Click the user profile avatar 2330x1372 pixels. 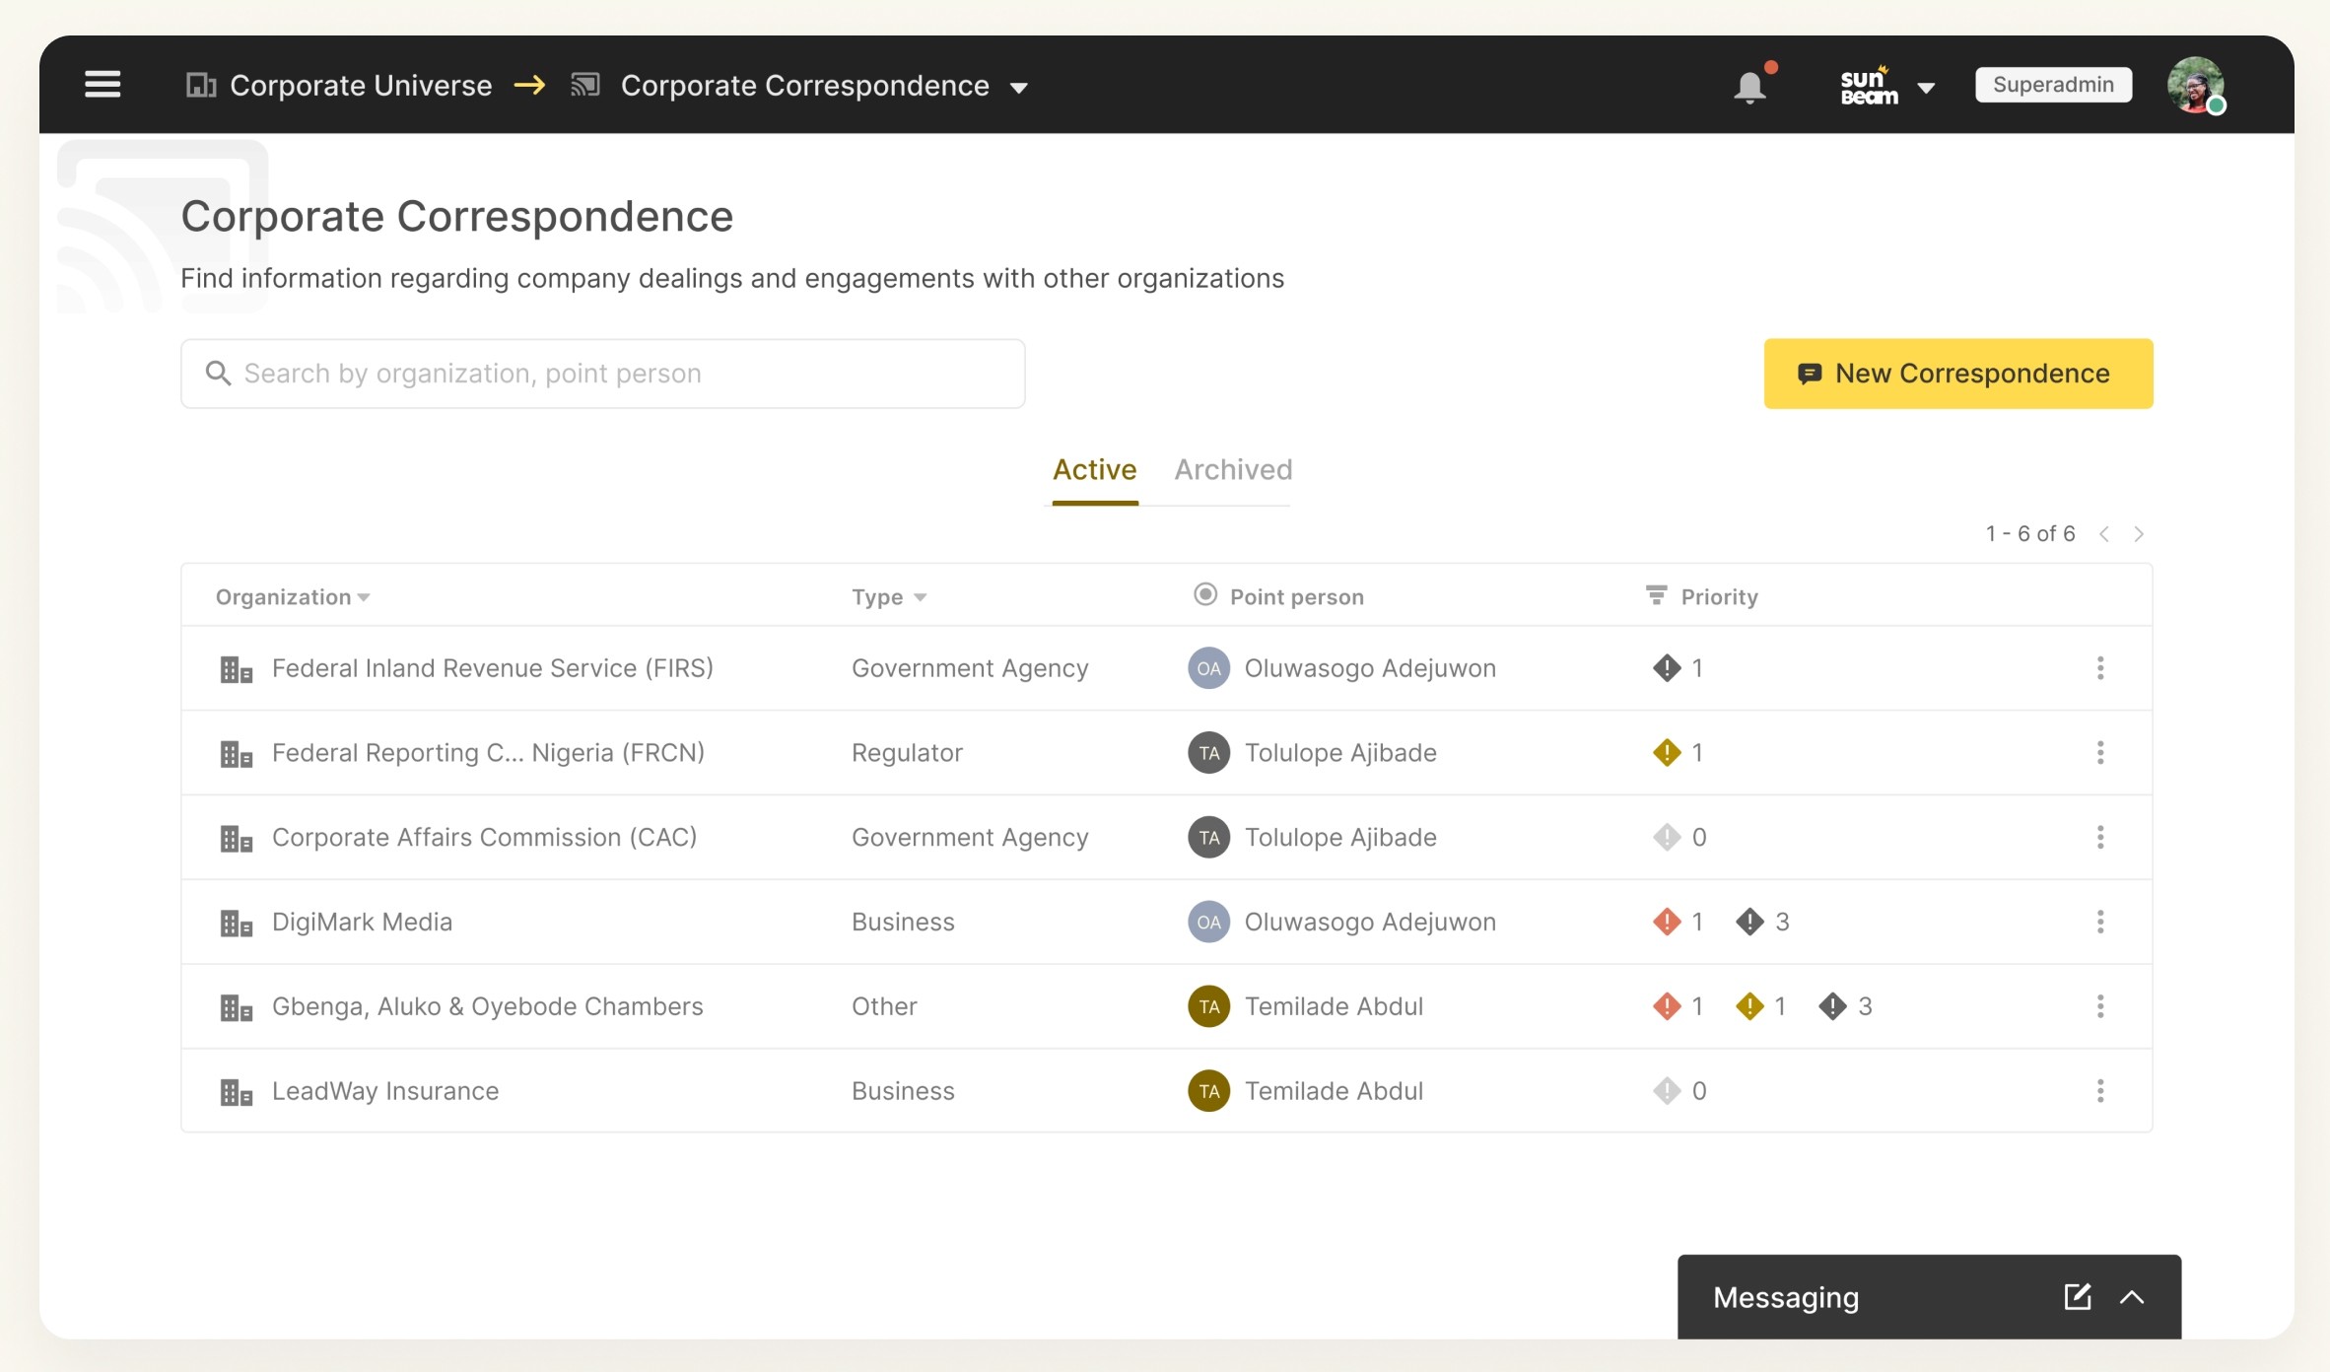point(2194,86)
